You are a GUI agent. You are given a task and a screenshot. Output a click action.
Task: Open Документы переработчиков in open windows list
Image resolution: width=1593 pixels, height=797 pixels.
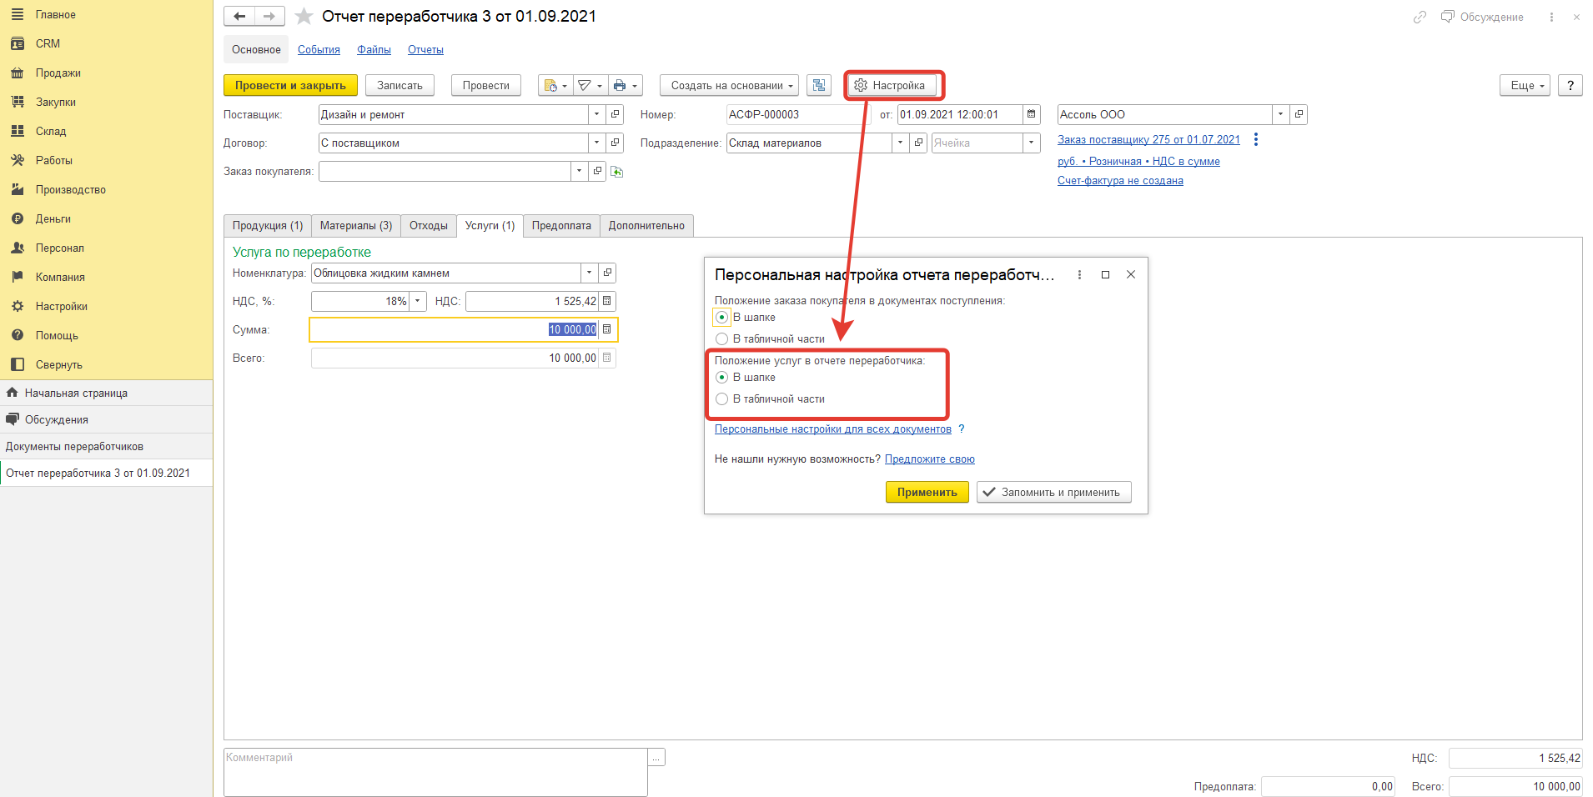(106, 446)
